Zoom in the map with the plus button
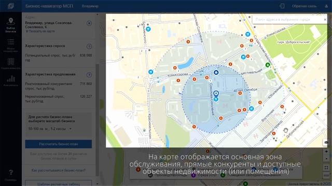The image size is (332, 186). click(x=326, y=151)
